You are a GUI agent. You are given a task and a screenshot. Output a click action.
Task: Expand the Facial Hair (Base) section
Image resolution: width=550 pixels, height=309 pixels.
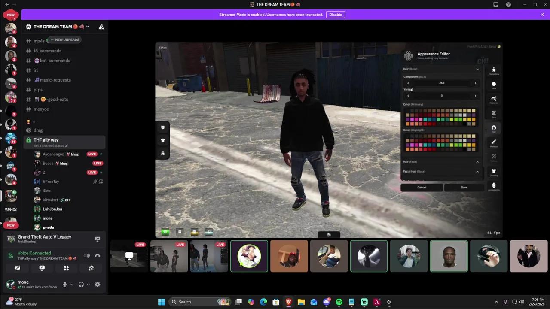[x=477, y=171]
